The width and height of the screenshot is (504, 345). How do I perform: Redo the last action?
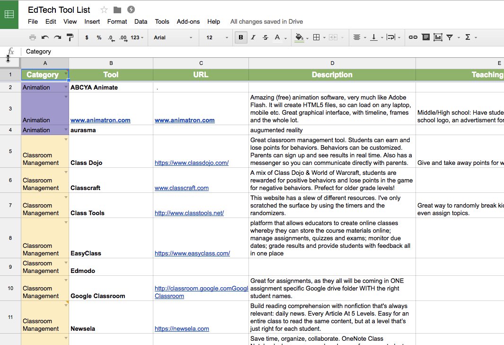pos(58,37)
